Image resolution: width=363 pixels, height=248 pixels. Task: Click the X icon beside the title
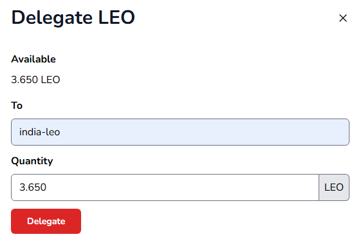[343, 18]
